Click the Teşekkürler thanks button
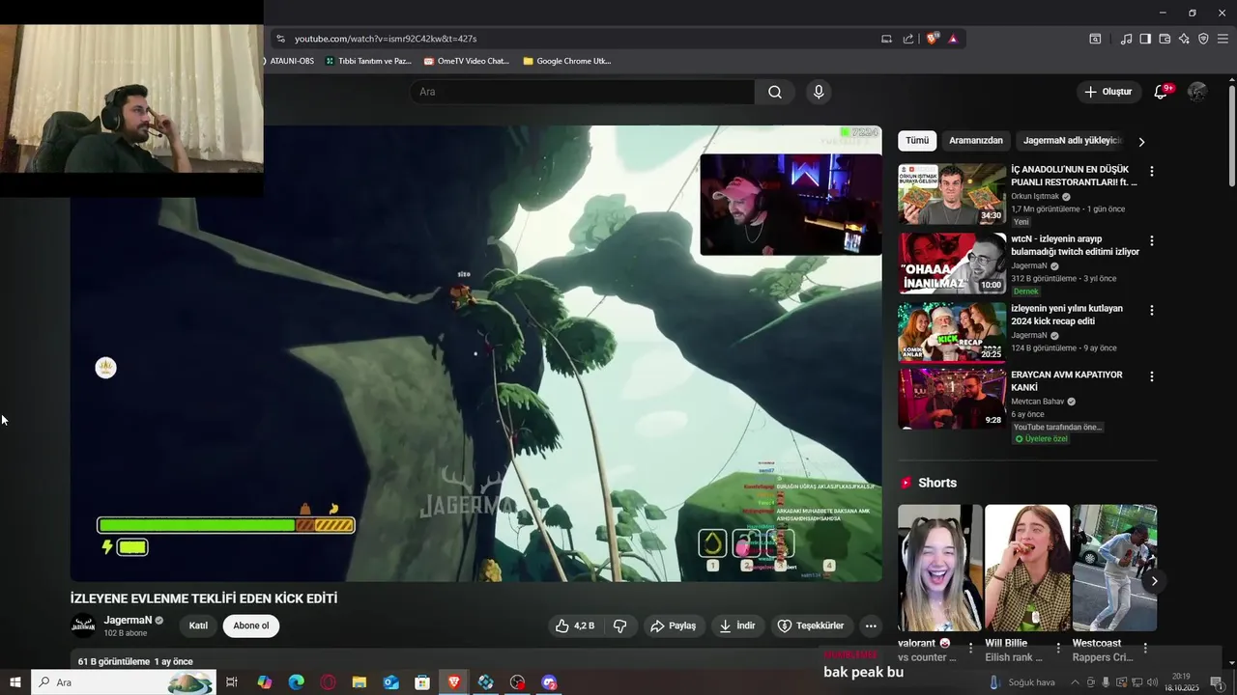The image size is (1237, 695). [x=811, y=625]
